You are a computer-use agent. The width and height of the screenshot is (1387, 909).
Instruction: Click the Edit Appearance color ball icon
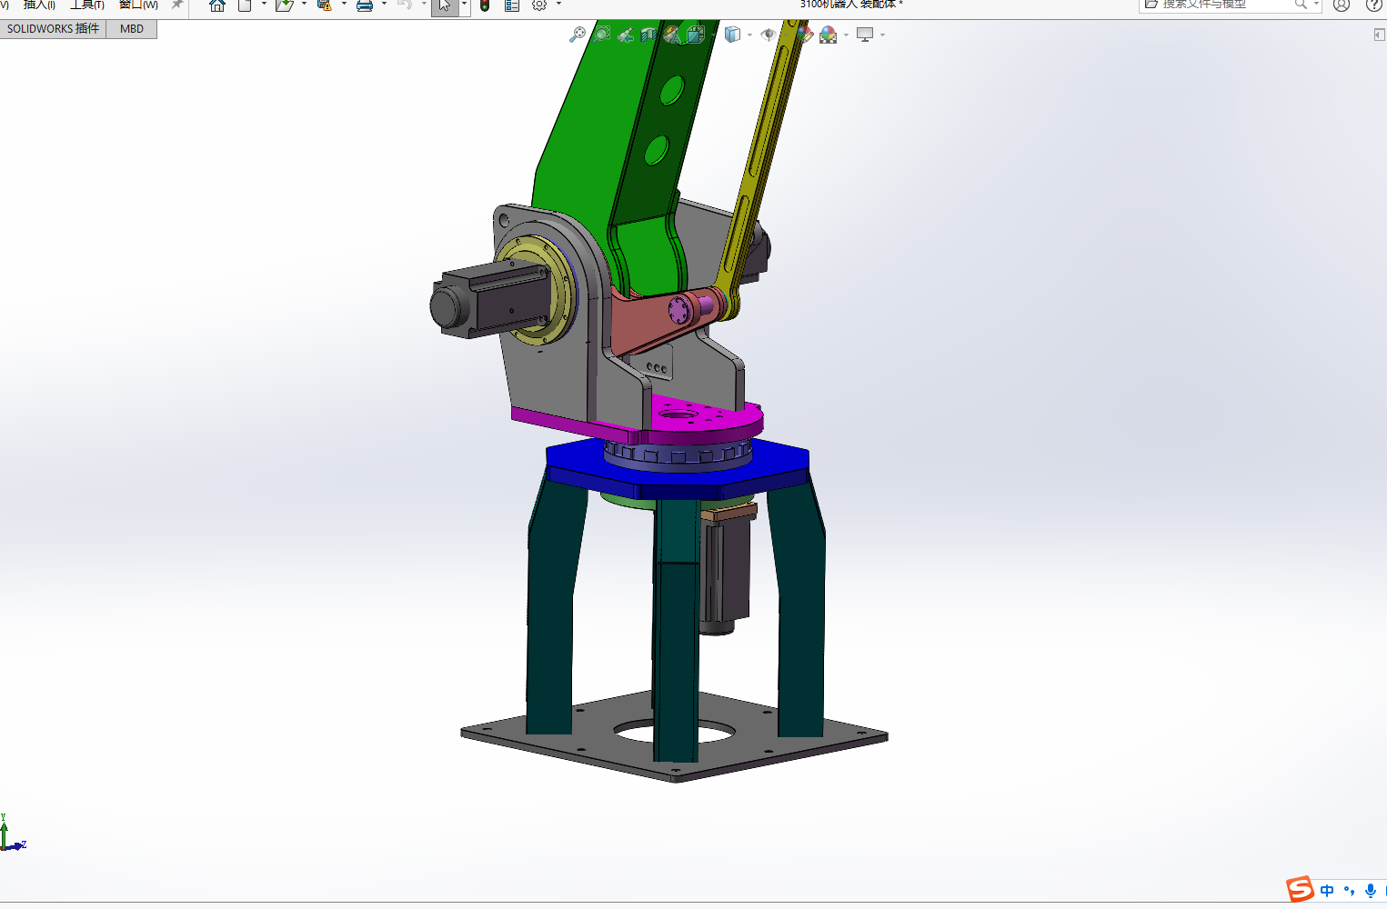(805, 35)
